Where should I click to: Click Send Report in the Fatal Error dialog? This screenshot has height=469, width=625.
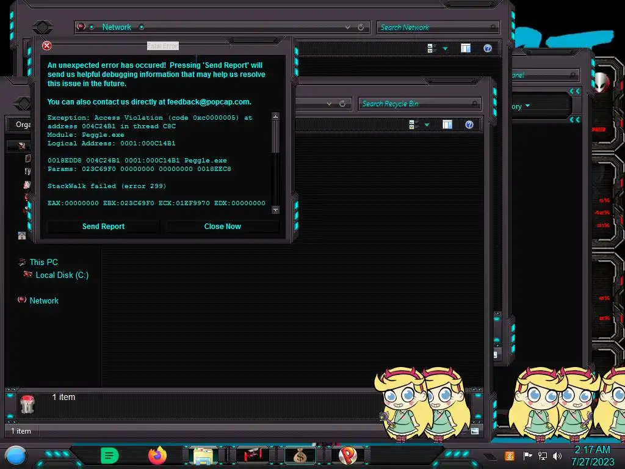coord(103,226)
